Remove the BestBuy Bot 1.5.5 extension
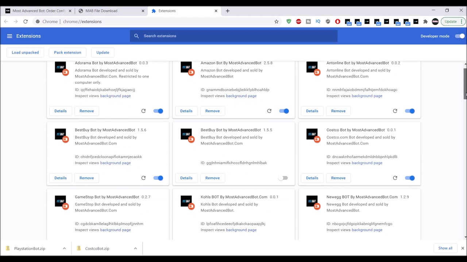 212,178
